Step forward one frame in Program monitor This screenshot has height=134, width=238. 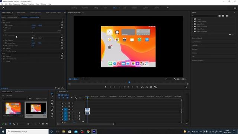[133, 87]
